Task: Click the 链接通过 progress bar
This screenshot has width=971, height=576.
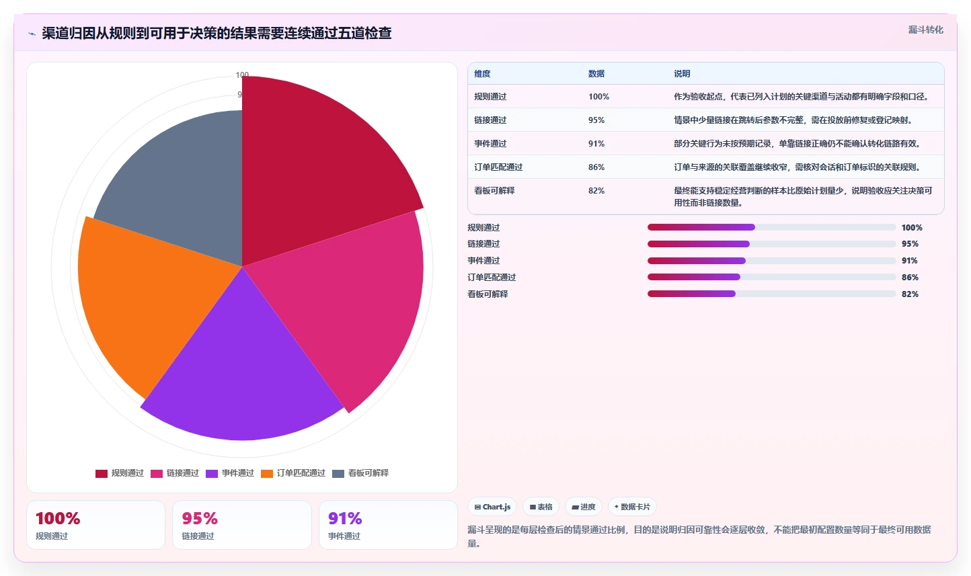Action: pos(772,244)
